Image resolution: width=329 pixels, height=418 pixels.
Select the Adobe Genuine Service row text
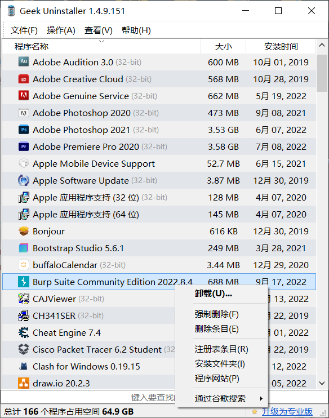(x=95, y=96)
